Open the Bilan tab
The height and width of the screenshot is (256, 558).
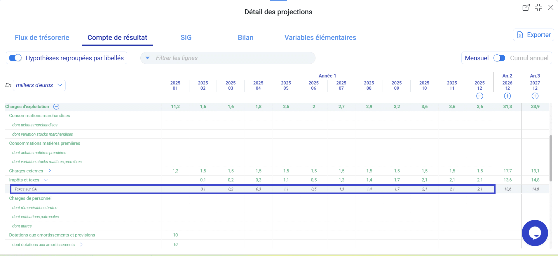(x=245, y=38)
